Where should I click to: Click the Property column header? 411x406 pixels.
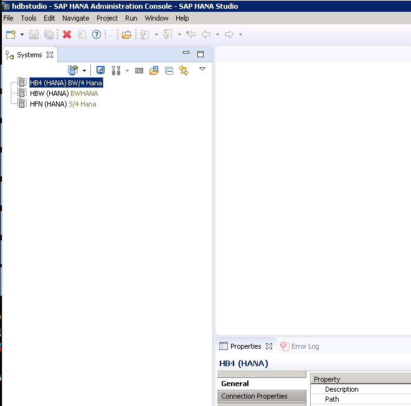click(361, 379)
